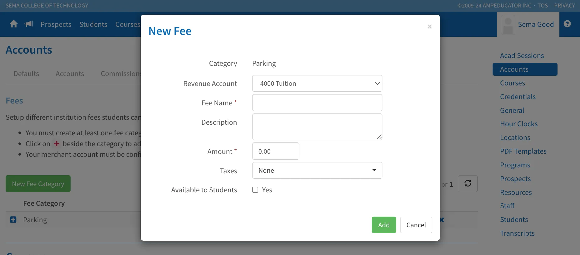
Task: Open the megaphone announcements icon
Action: tap(29, 24)
